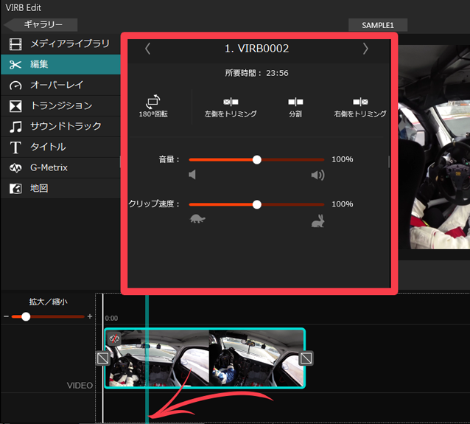
Task: Split the clip with 分割
Action: coord(295,108)
